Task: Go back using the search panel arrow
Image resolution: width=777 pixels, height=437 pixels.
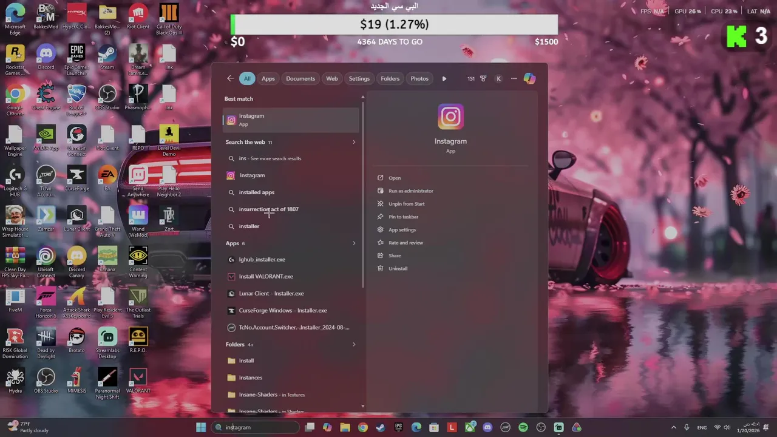Action: [x=230, y=78]
